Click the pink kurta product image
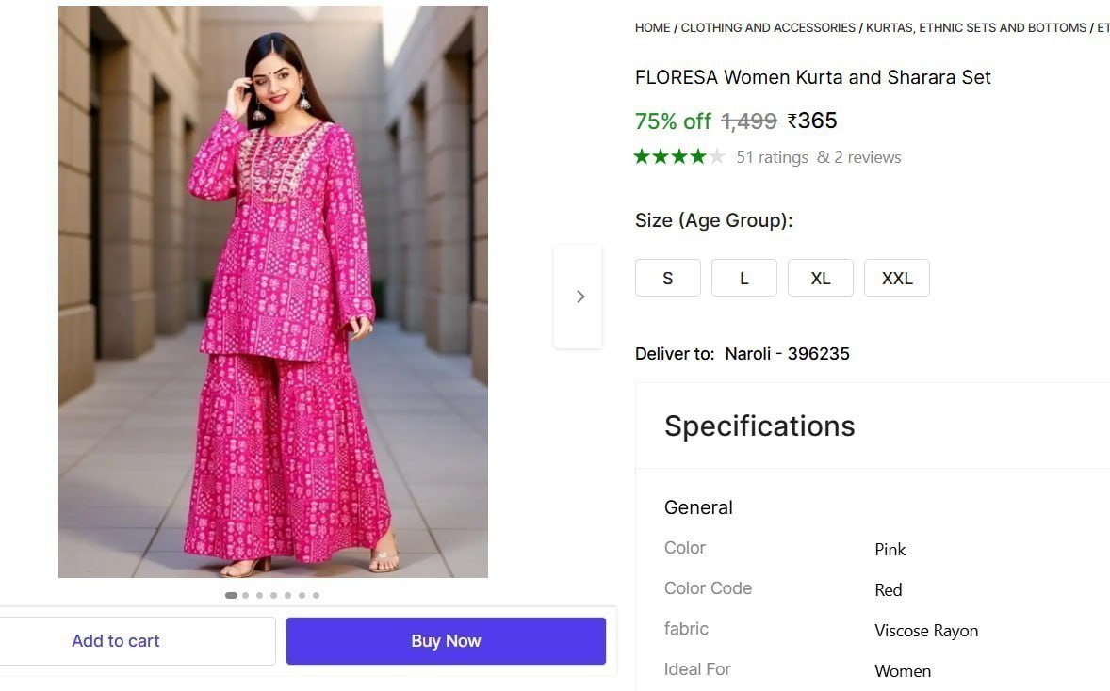The height and width of the screenshot is (691, 1110). coord(273,292)
